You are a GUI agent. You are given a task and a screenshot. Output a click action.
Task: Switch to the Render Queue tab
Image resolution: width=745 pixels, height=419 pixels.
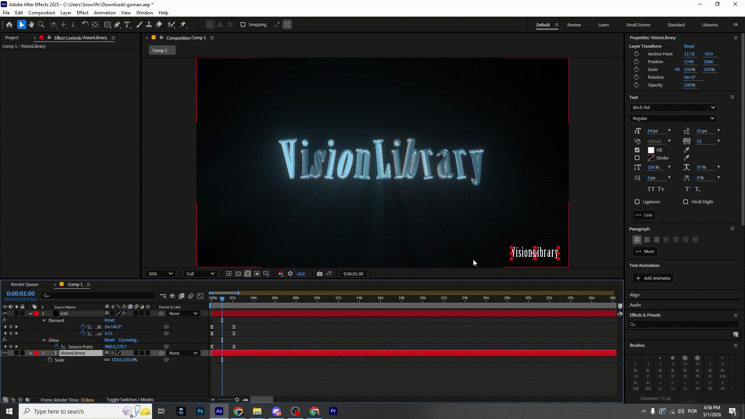[x=24, y=284]
